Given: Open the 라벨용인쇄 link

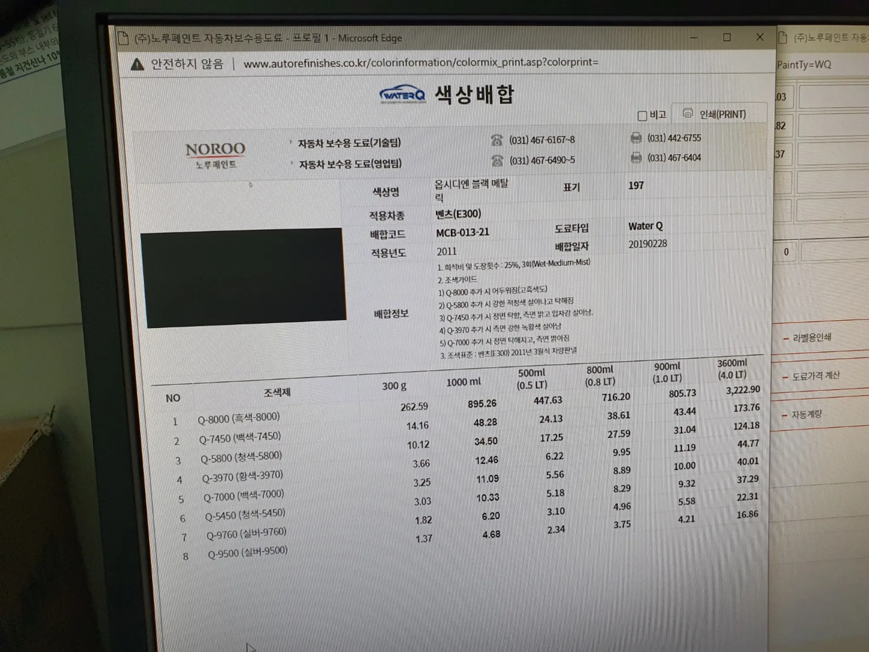Looking at the screenshot, I should pos(812,337).
